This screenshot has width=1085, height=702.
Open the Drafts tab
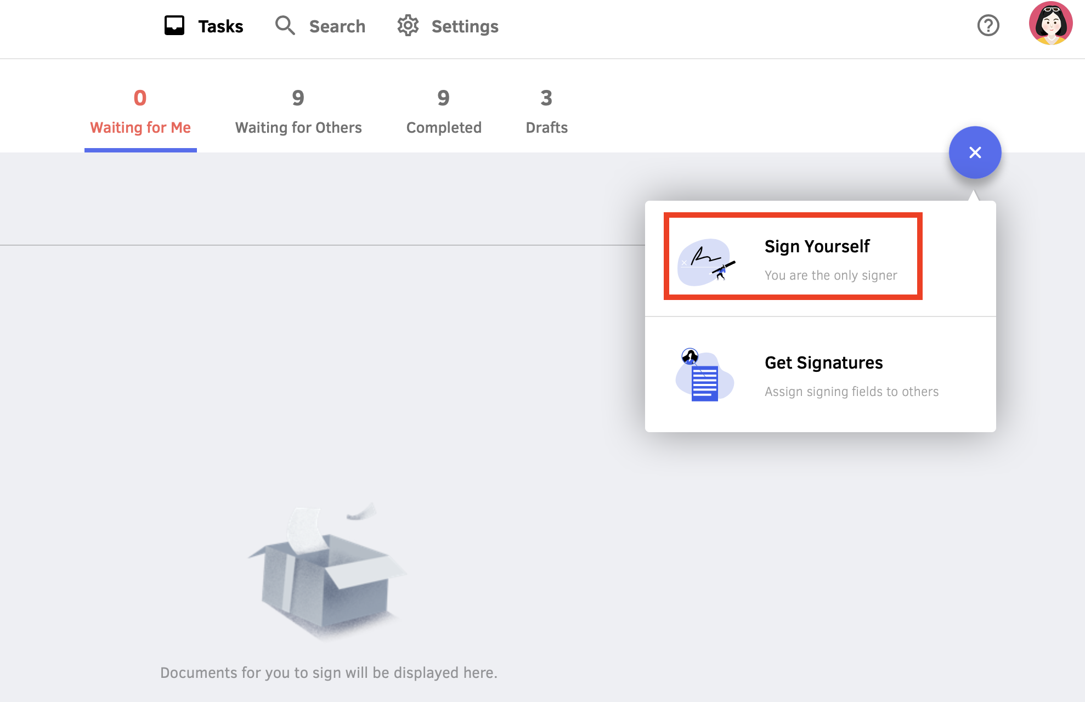(x=546, y=127)
